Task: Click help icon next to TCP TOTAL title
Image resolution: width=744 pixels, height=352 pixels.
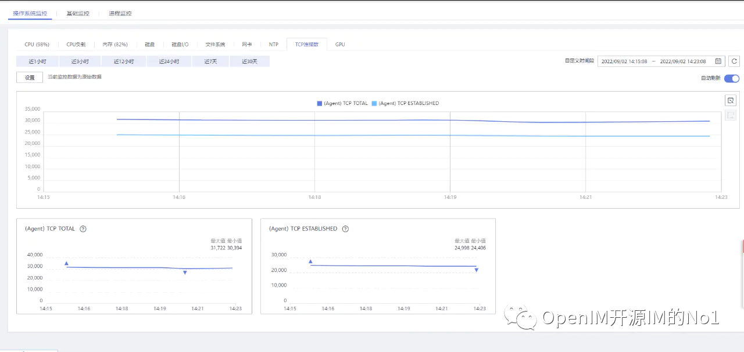Action: point(83,229)
